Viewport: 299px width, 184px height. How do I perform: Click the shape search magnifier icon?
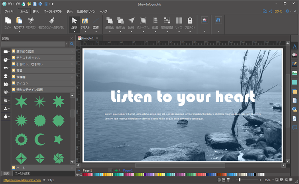coord(72,44)
